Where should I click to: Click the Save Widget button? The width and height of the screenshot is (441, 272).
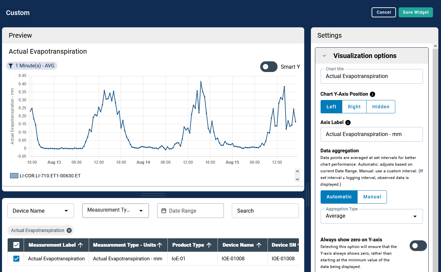[x=416, y=12]
